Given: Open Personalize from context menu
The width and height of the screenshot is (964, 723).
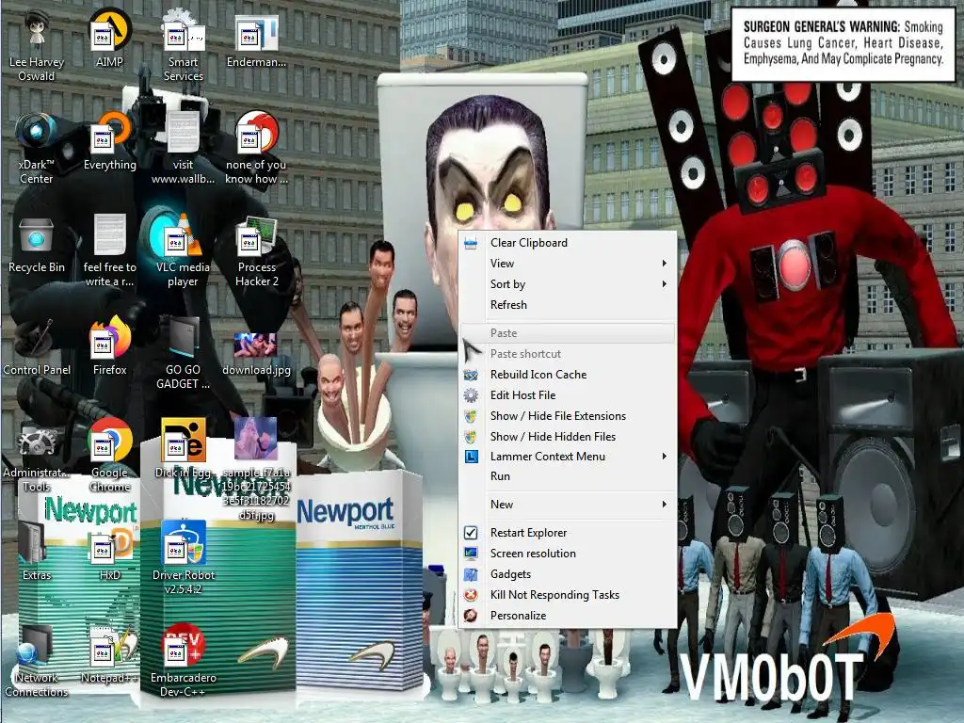Looking at the screenshot, I should (x=568, y=616).
